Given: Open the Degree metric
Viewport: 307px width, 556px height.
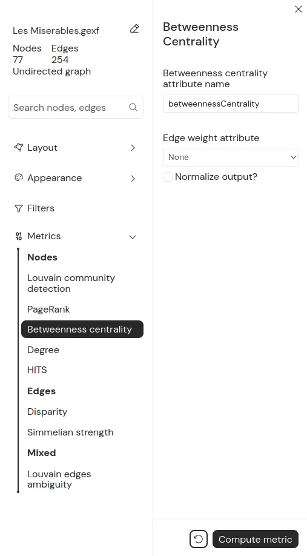Looking at the screenshot, I should (43, 350).
